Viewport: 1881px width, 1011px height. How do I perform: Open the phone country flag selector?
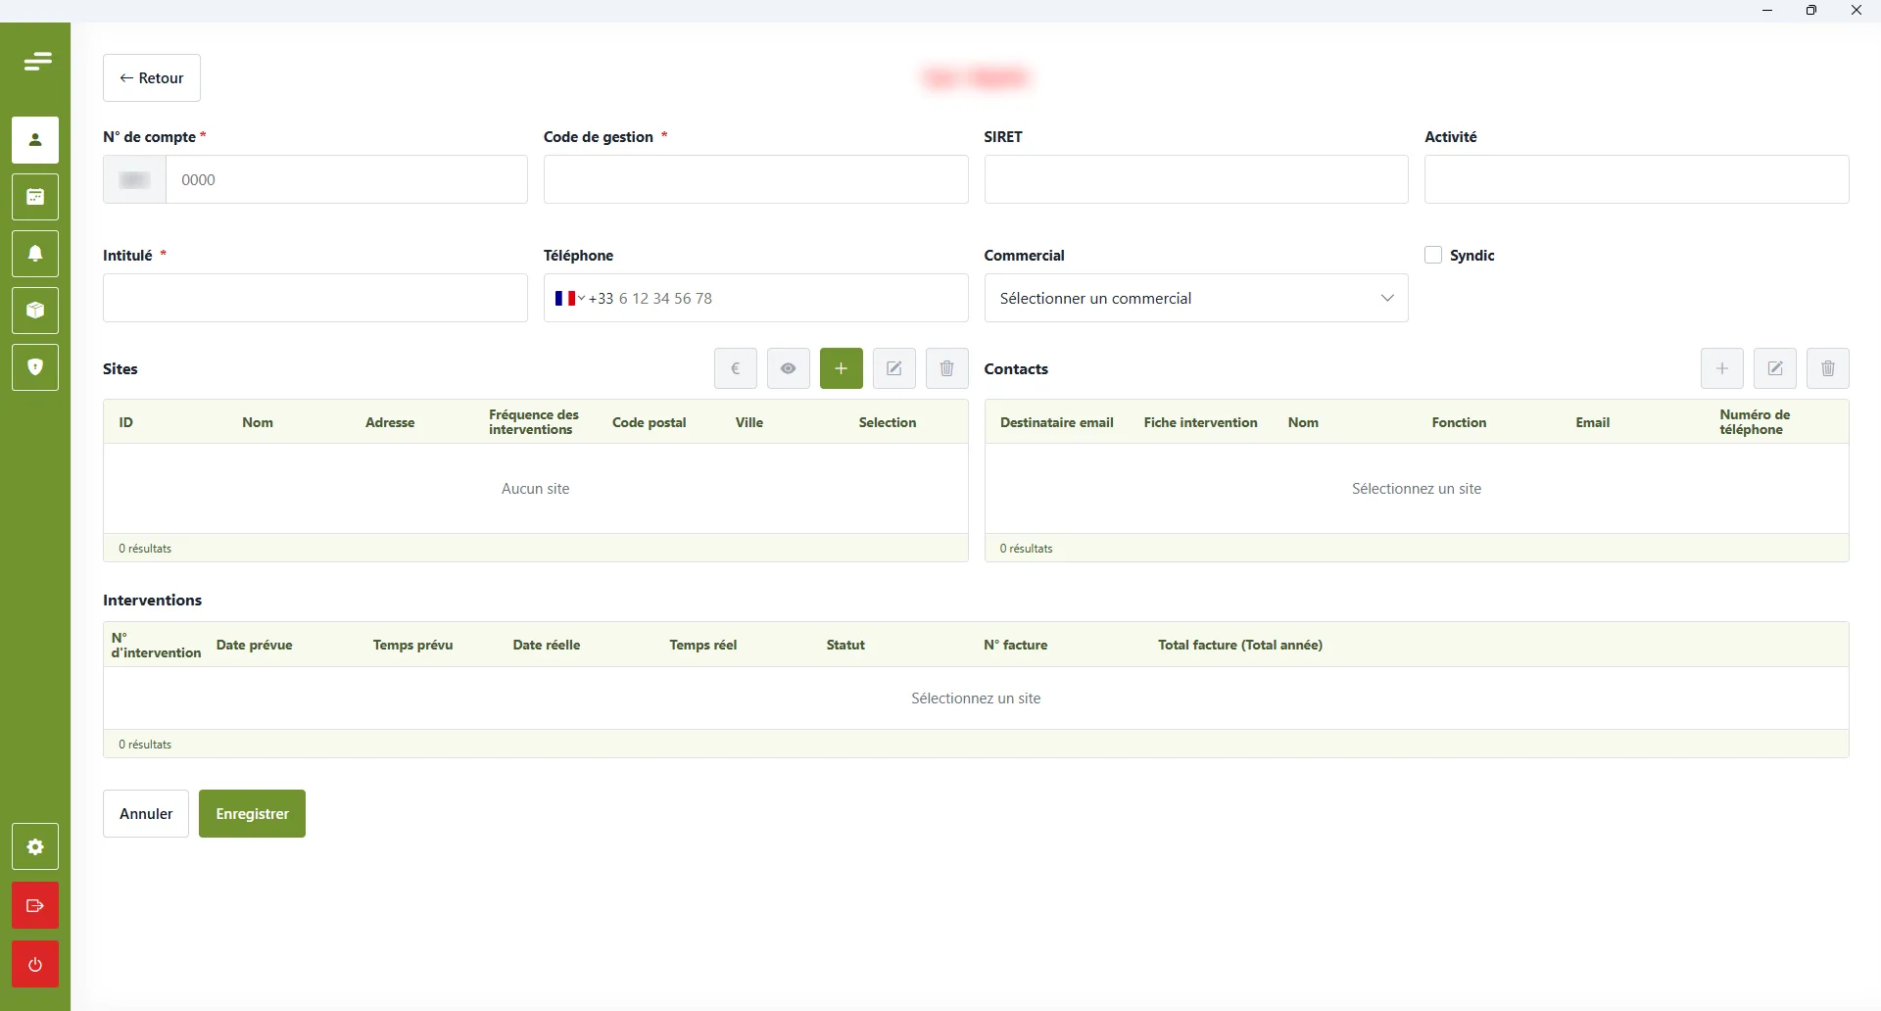tap(569, 298)
